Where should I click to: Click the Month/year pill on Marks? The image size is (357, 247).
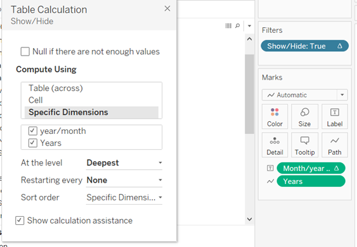(x=311, y=168)
